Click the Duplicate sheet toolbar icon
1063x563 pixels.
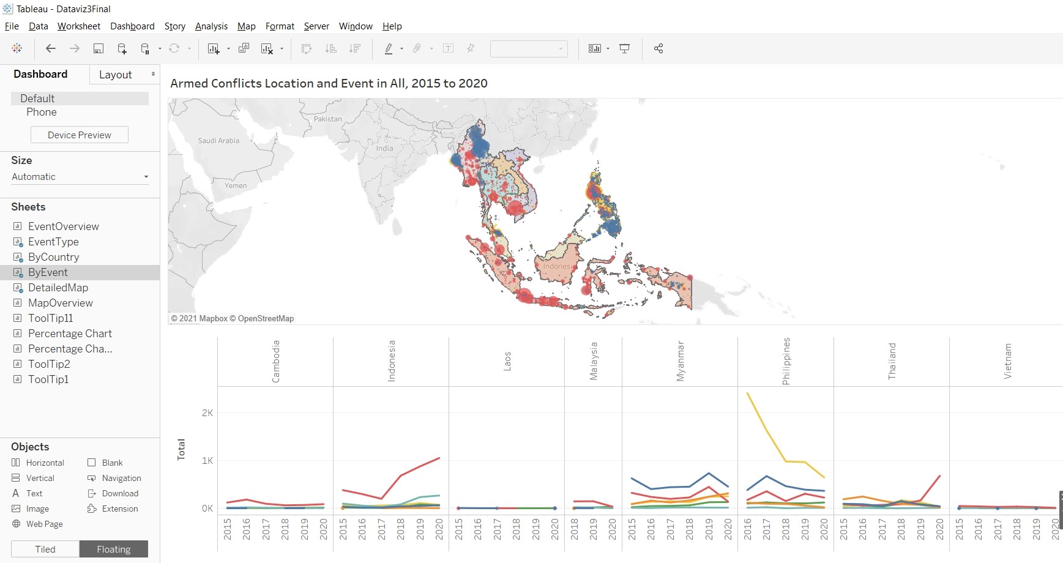244,48
